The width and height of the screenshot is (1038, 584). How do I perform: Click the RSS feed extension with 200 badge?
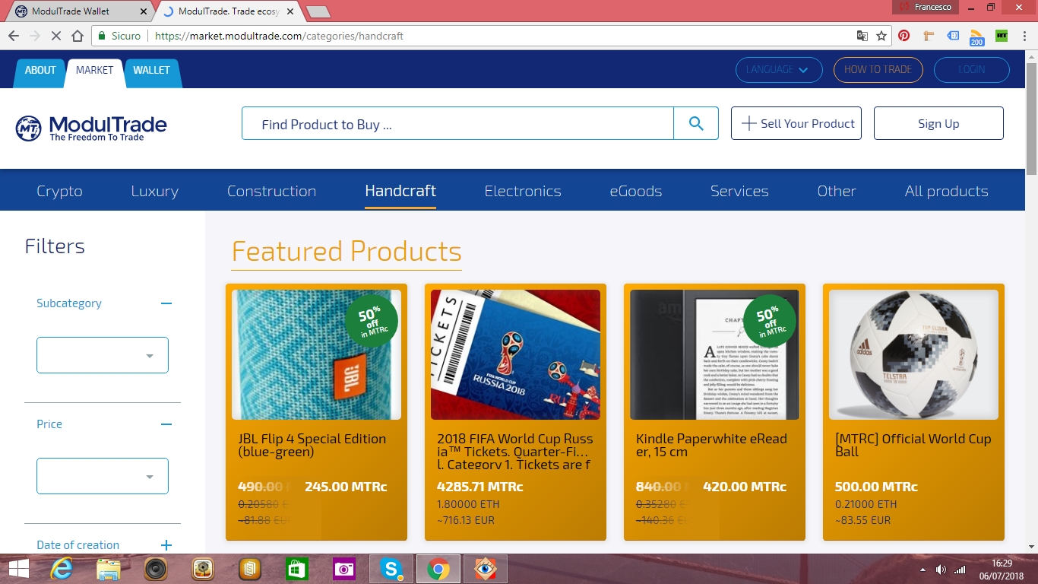point(976,37)
